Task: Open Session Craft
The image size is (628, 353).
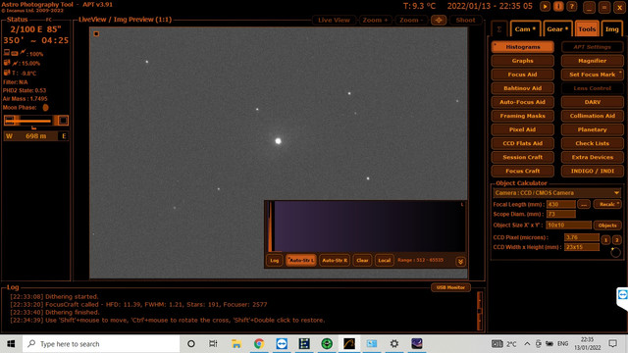Action: tap(523, 157)
